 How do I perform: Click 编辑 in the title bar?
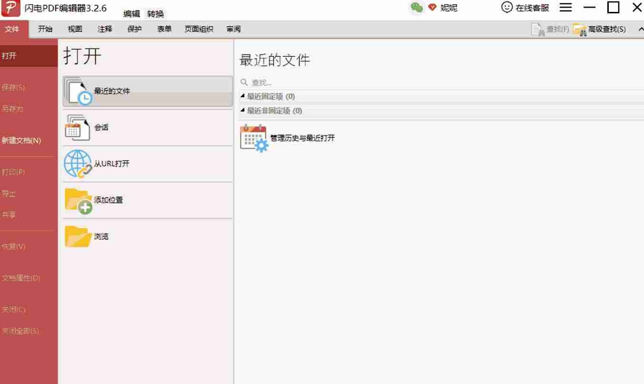pos(131,14)
